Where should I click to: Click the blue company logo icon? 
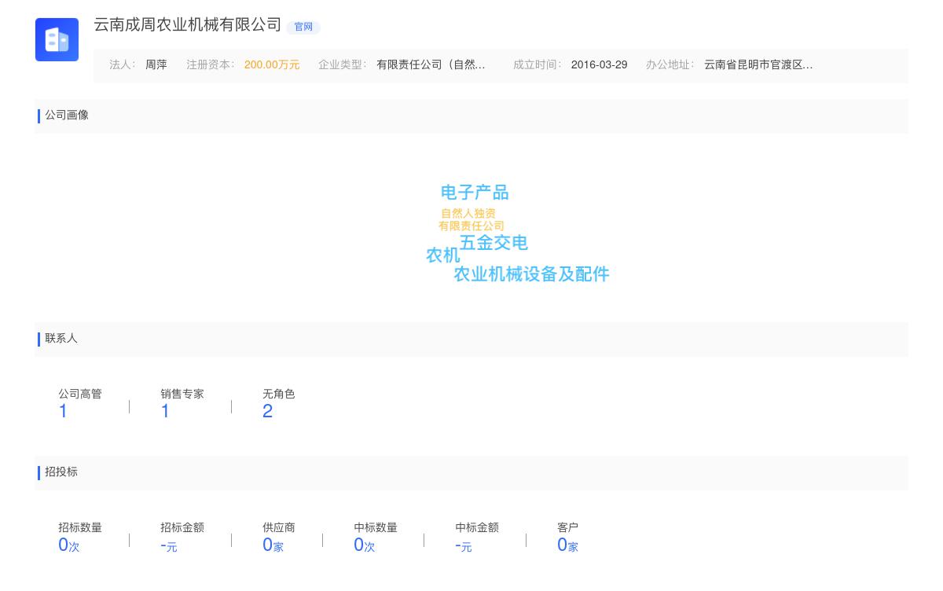(x=57, y=39)
